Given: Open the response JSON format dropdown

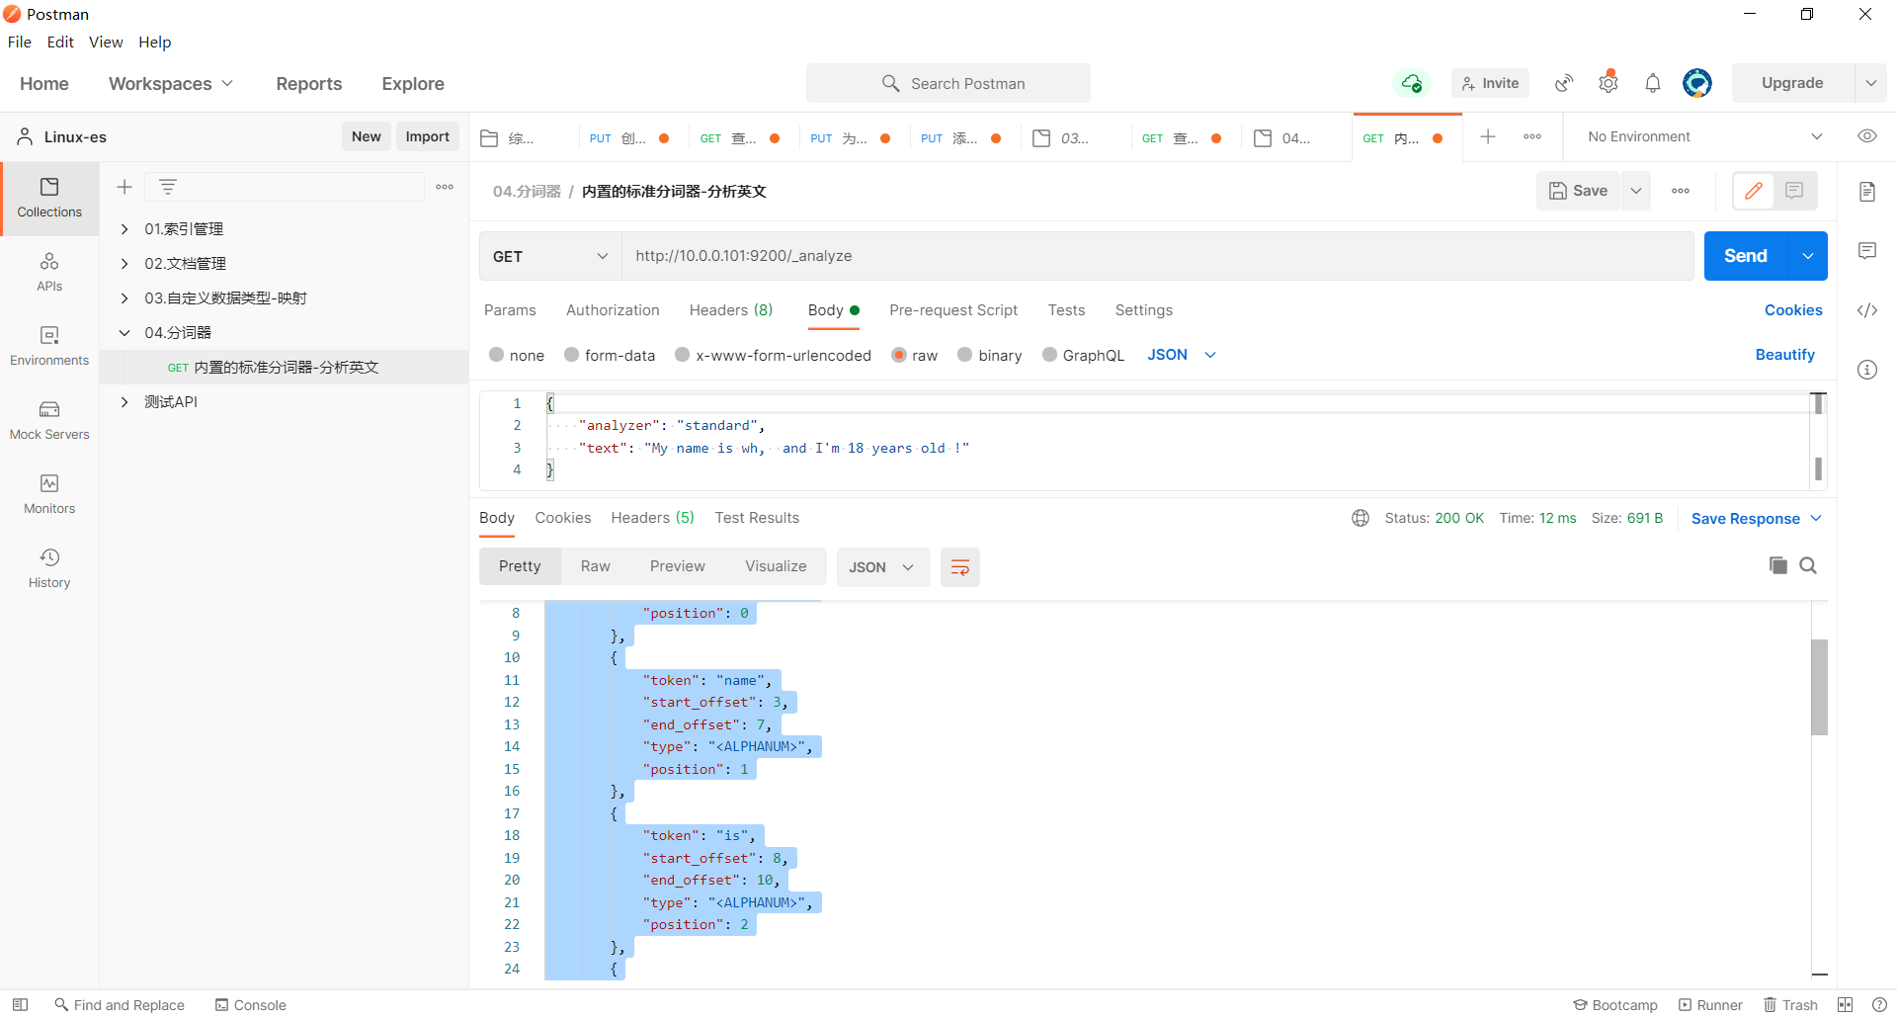Looking at the screenshot, I should point(883,567).
